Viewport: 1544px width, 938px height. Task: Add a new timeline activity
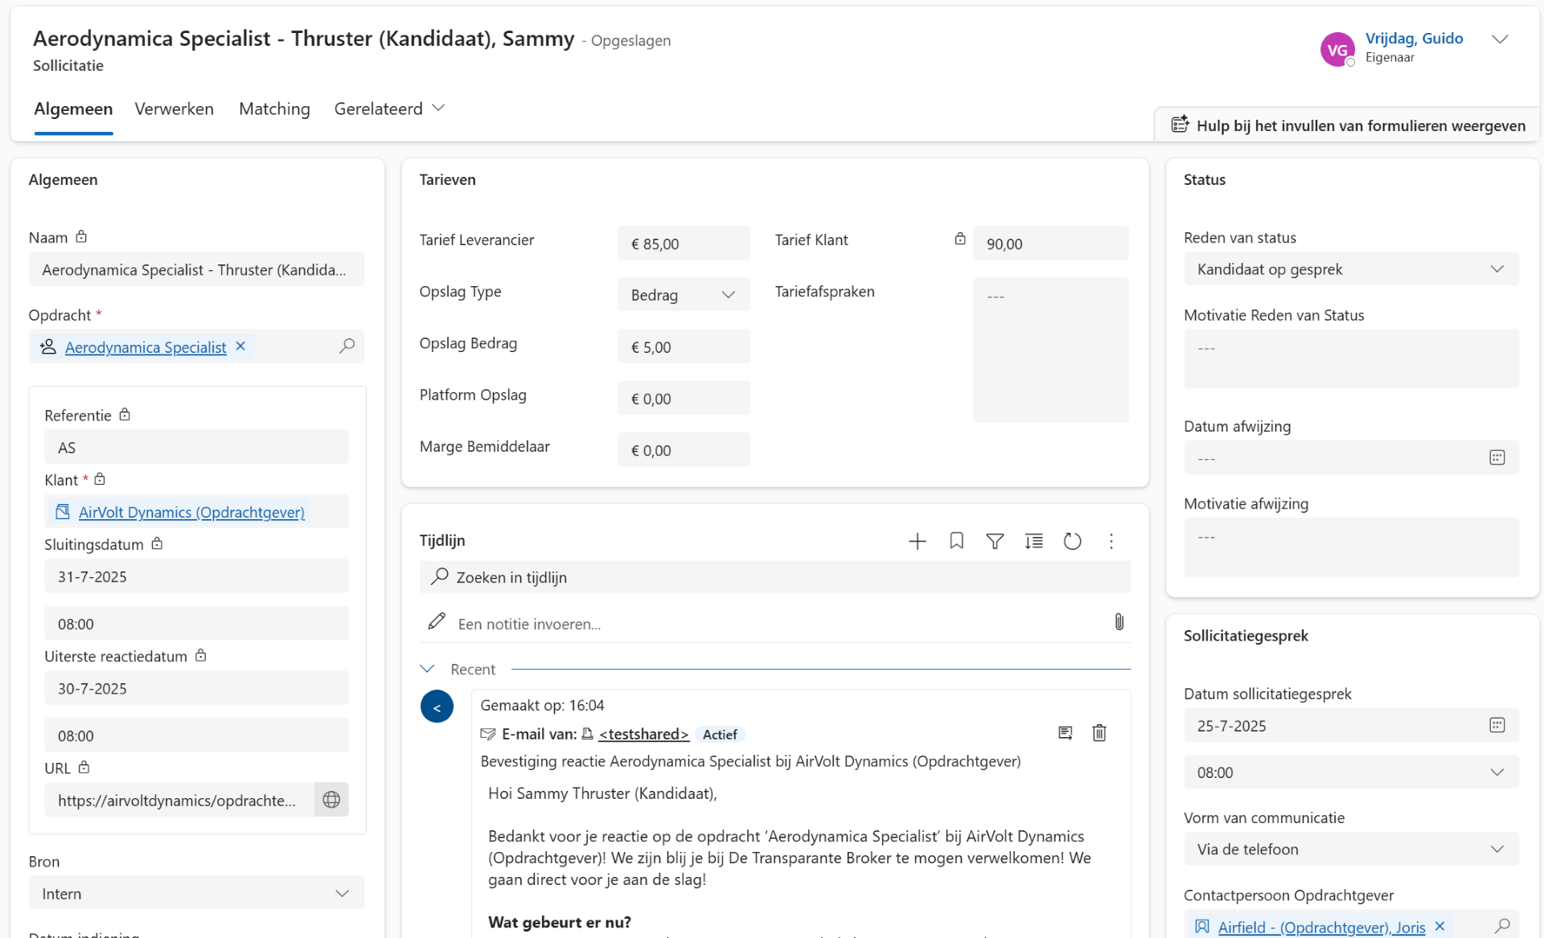[917, 541]
